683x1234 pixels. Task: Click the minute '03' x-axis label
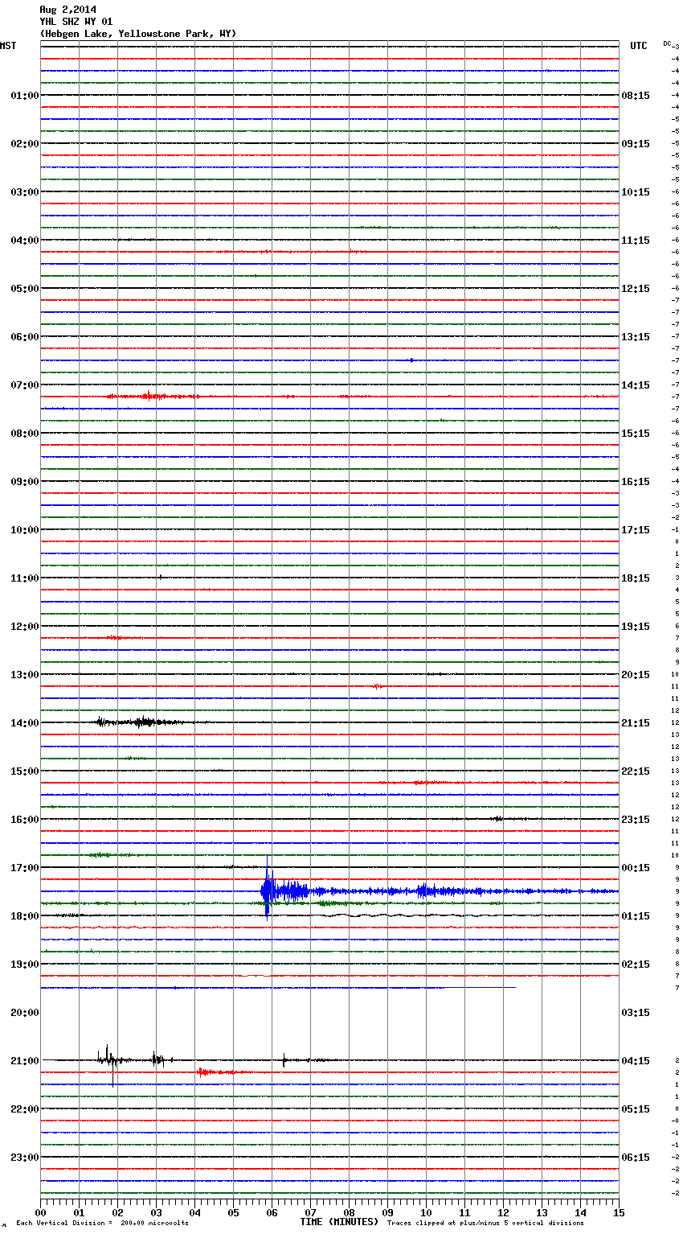[156, 1212]
